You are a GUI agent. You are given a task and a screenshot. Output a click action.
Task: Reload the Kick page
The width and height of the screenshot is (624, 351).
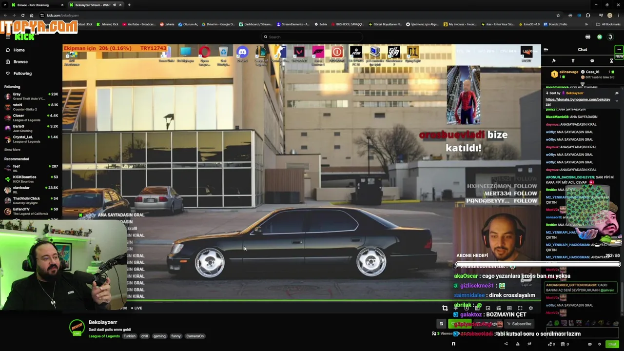click(x=22, y=15)
